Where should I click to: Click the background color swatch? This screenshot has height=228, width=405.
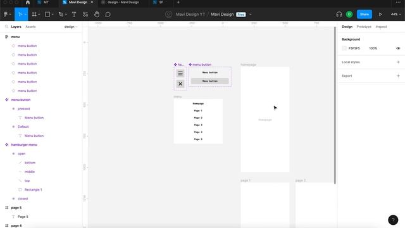[344, 48]
